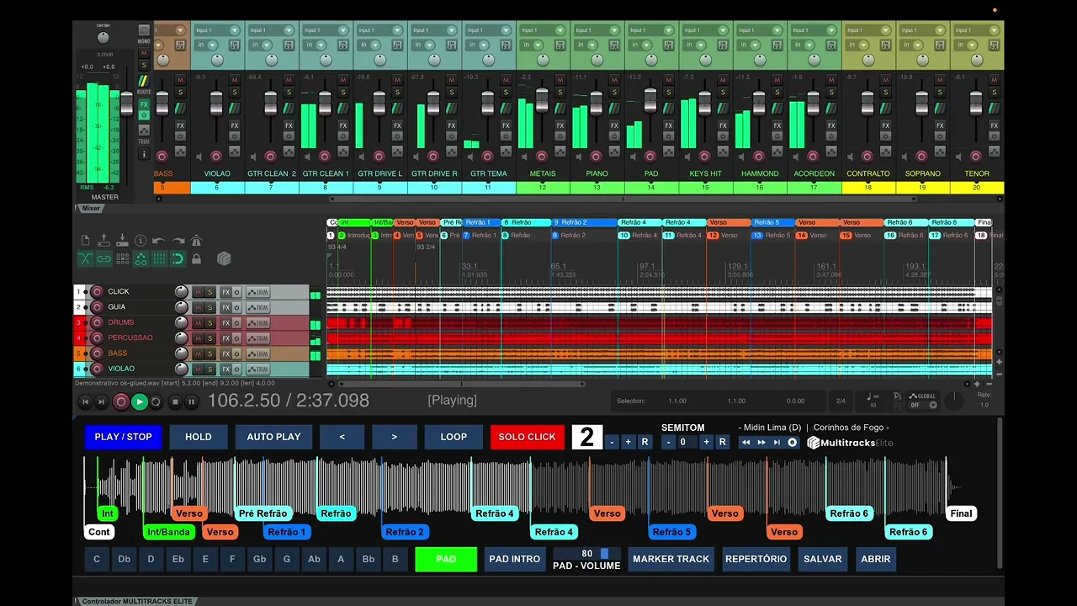Adjust the PAD - VOLUME slider

[603, 554]
